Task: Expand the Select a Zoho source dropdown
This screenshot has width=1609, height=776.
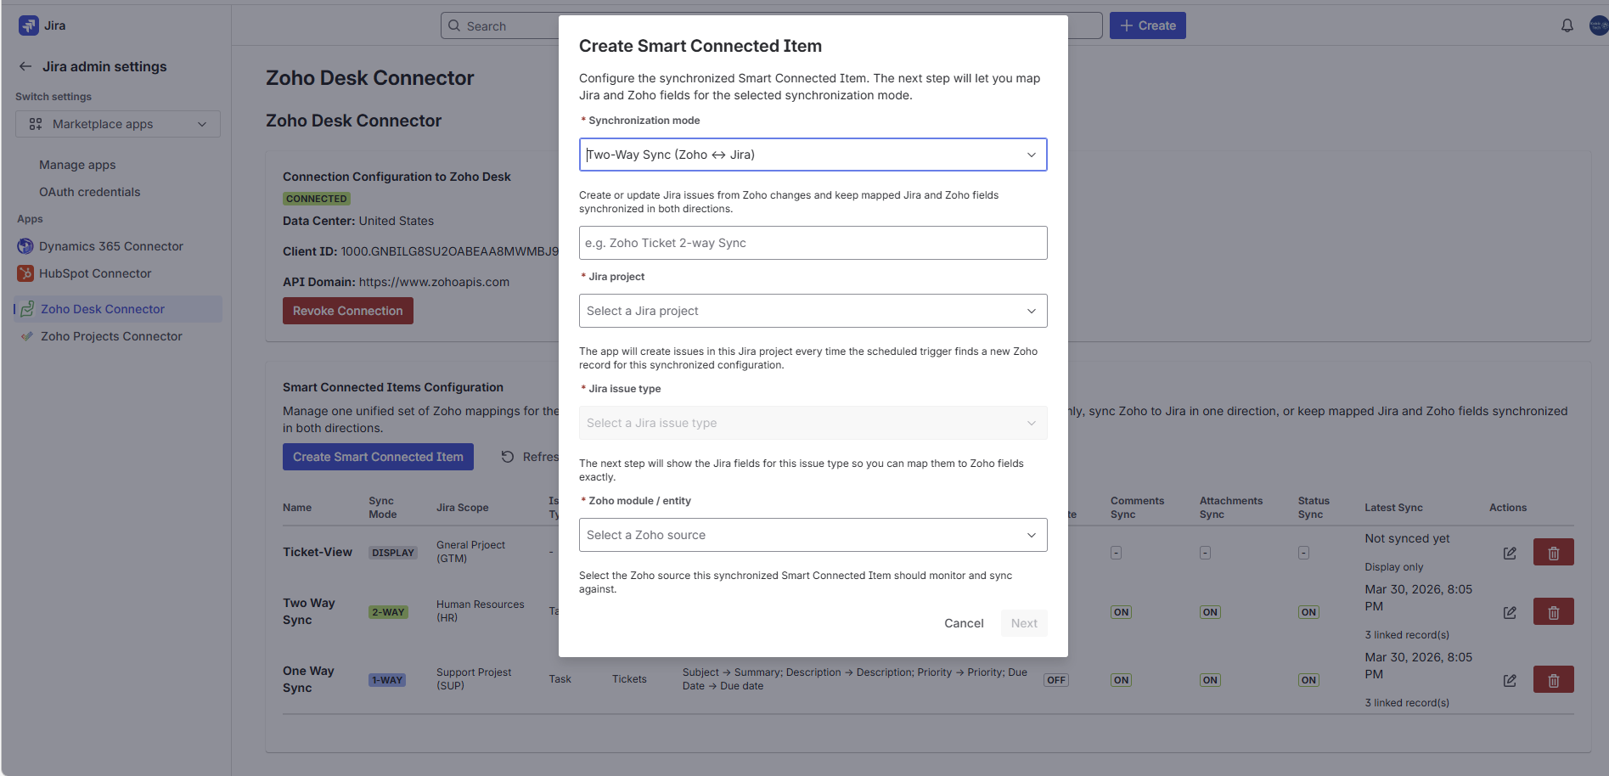Action: coord(813,535)
